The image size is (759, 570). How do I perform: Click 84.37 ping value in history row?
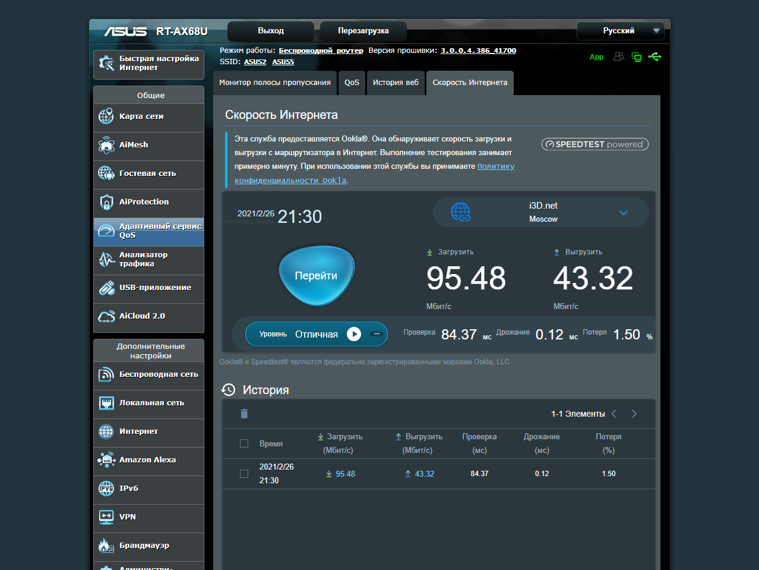(x=479, y=474)
